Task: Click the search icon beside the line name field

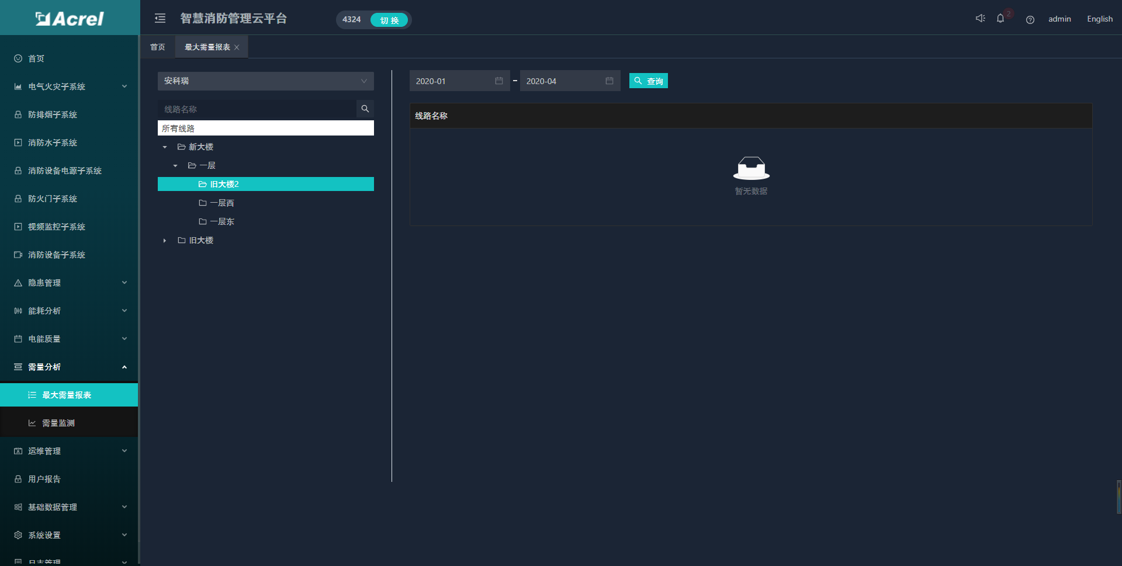Action: [x=365, y=109]
